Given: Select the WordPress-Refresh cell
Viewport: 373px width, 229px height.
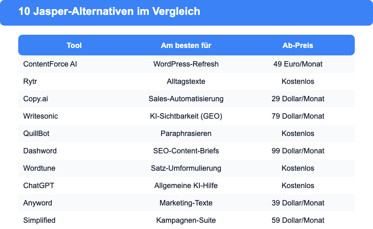Looking at the screenshot, I should point(186,64).
